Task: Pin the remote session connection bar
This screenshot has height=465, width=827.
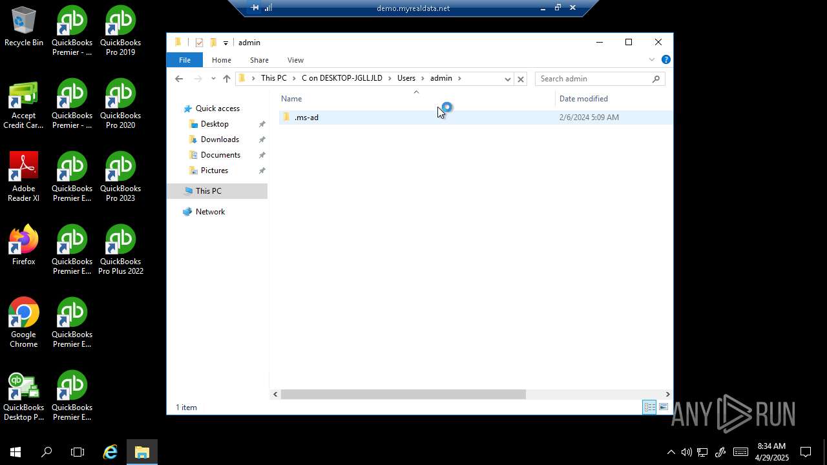Action: (255, 8)
